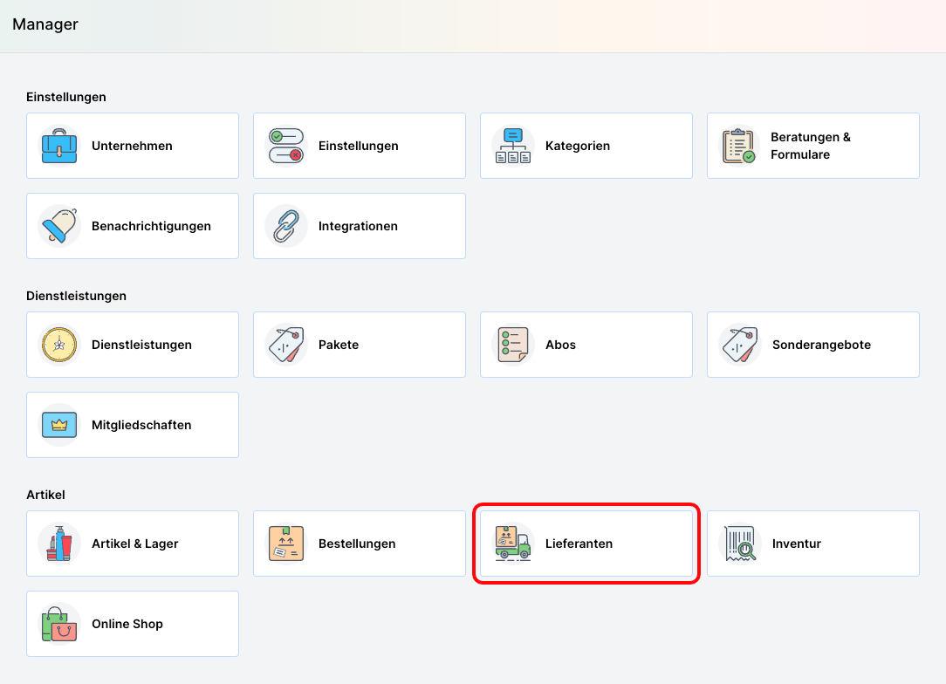Click the bell icon for Benachrichtigungen
946x684 pixels.
[x=59, y=226]
